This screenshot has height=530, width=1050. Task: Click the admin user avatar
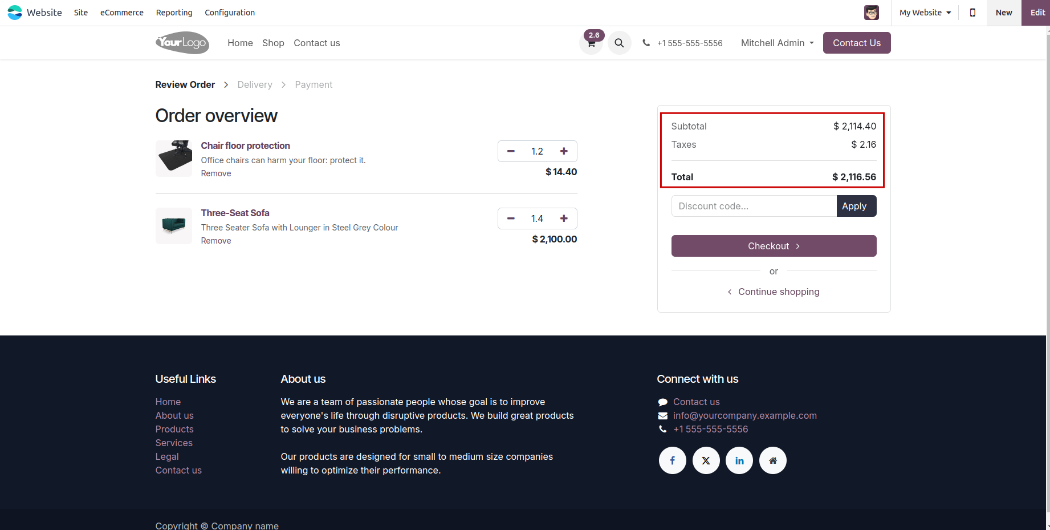[871, 13]
